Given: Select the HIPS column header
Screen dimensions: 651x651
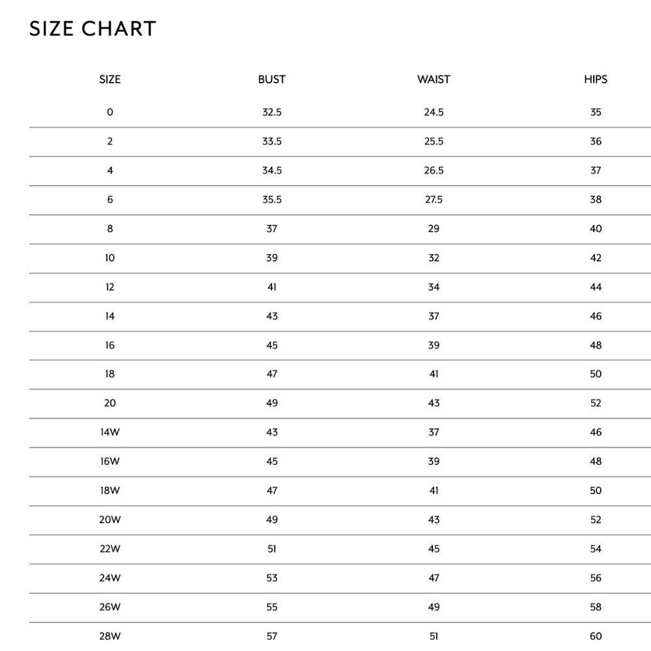Looking at the screenshot, I should 596,79.
